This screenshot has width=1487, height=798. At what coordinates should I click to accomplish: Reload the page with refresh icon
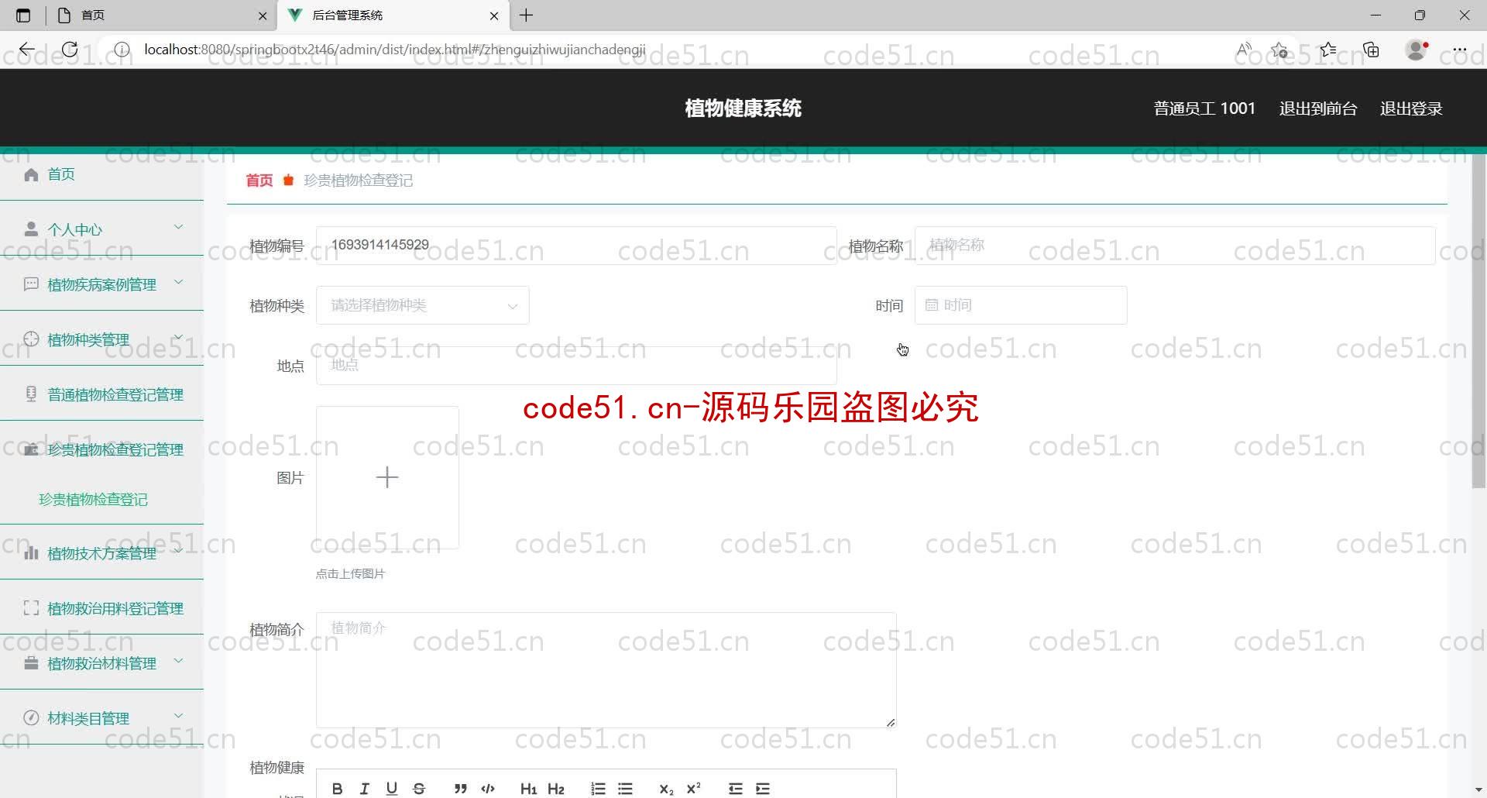[70, 50]
